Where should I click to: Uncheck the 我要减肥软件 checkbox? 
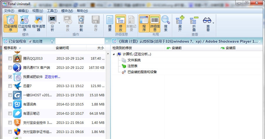pos(10,77)
